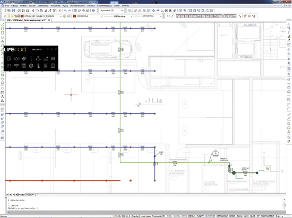
Task: Open the Edycja menu
Action: [14, 6]
